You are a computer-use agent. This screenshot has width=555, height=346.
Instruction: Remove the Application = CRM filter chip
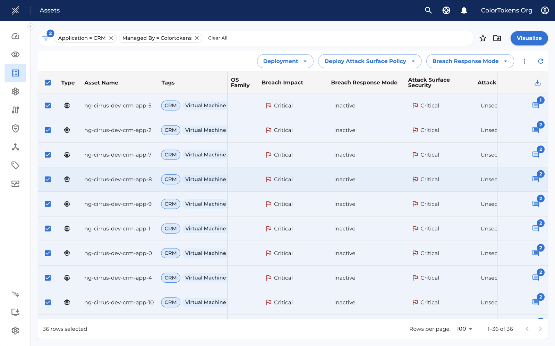[x=111, y=38]
